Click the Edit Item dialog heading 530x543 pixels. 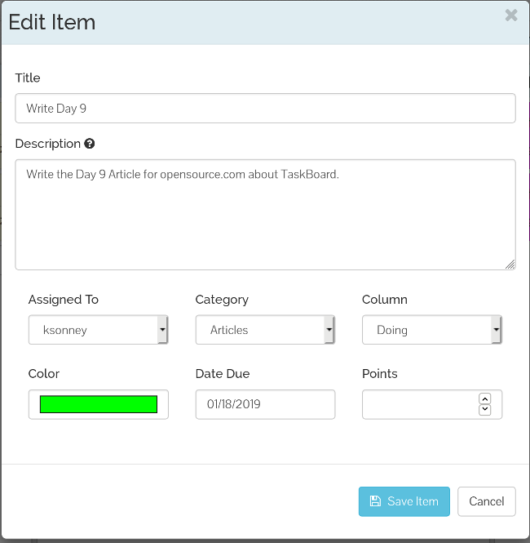tap(52, 22)
